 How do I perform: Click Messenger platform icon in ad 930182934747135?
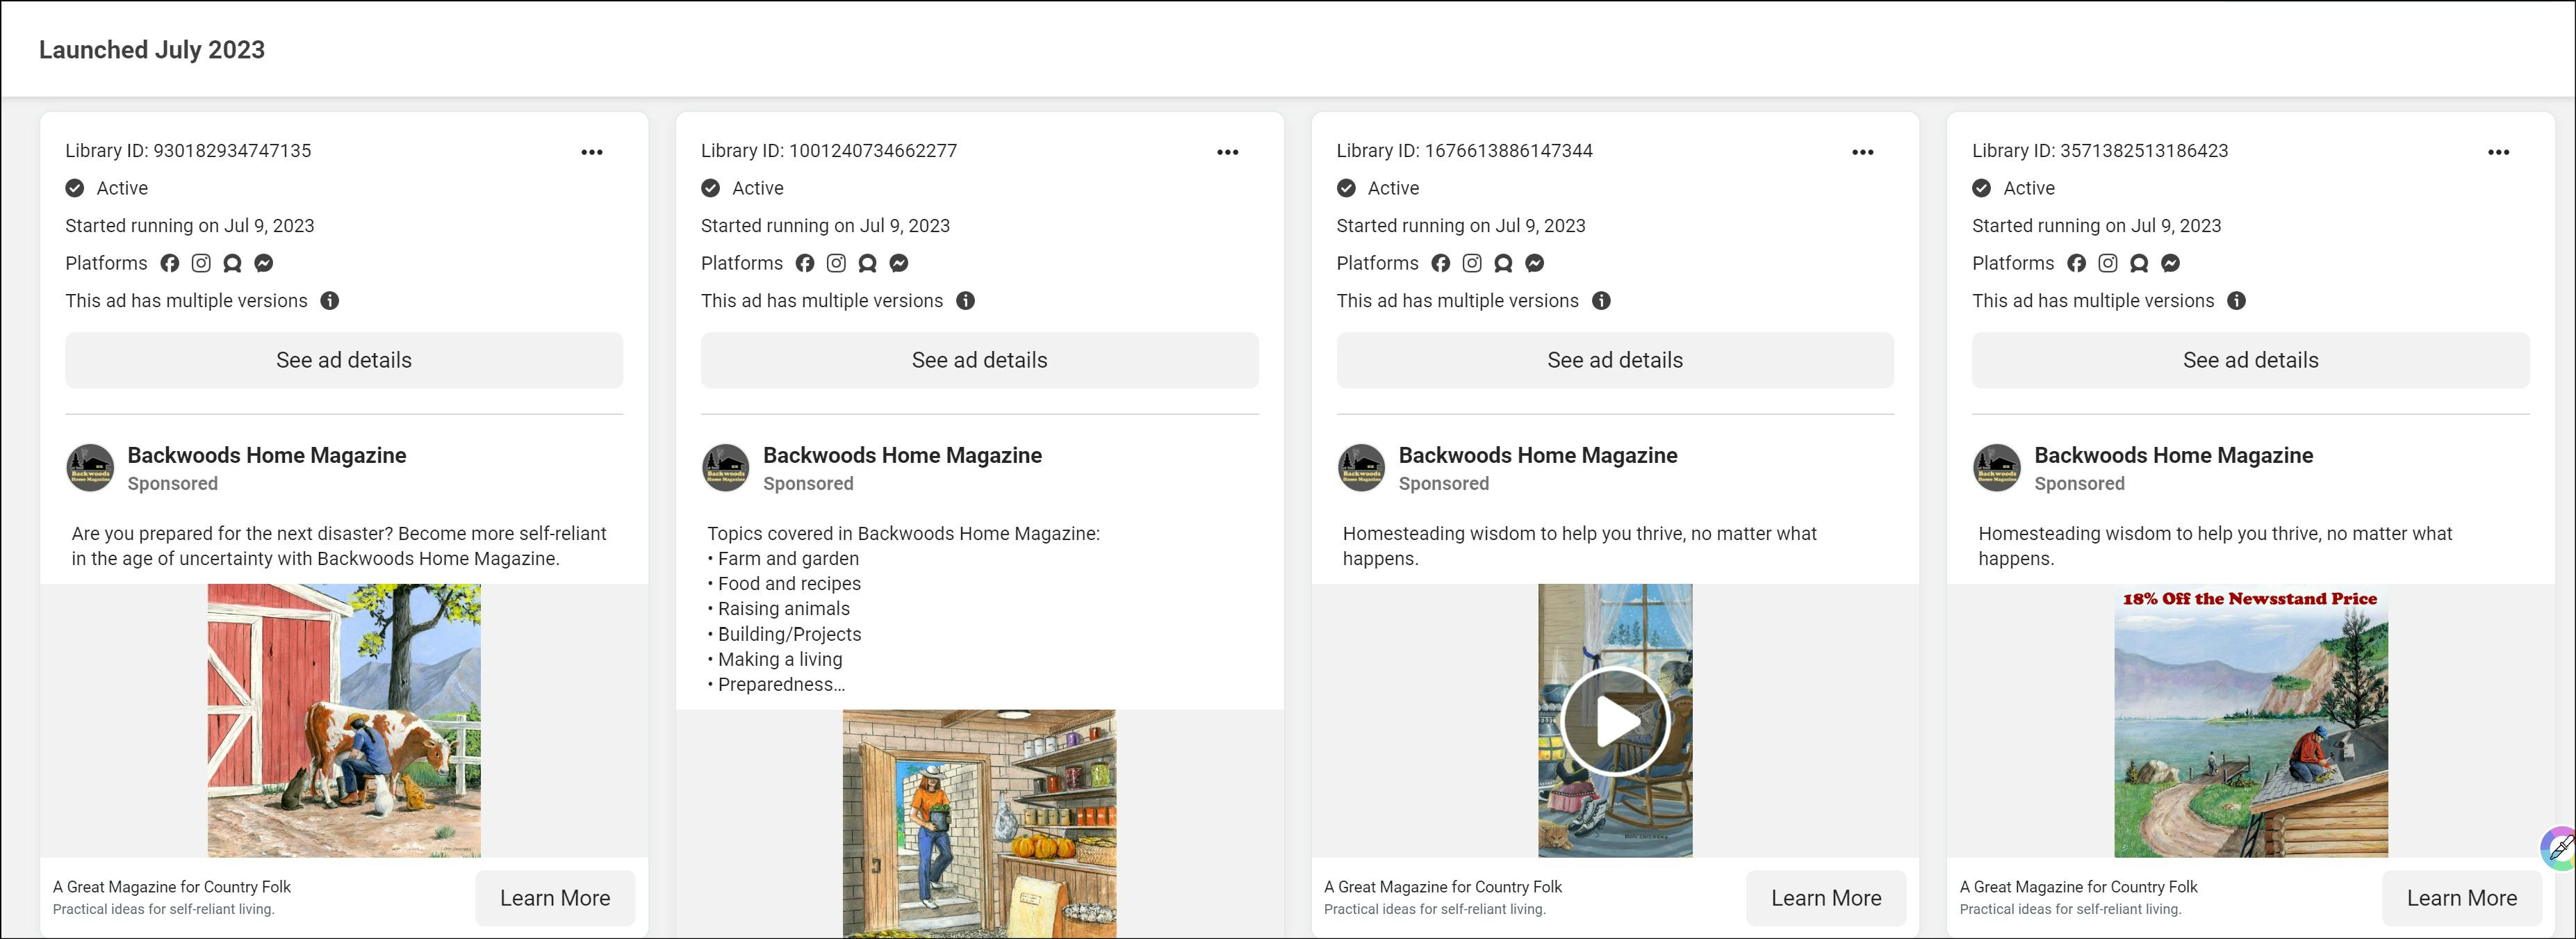pyautogui.click(x=264, y=263)
